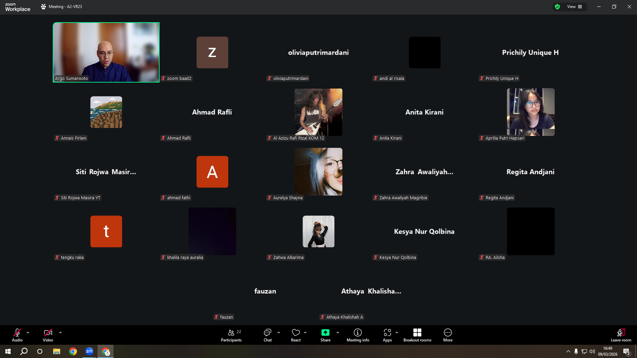The image size is (637, 358).
Task: Expand video options arrow next to Video
Action: click(60, 332)
